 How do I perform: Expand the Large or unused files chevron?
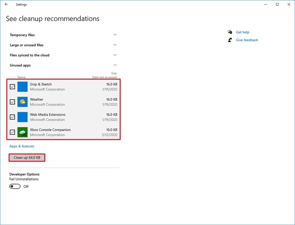coord(115,45)
